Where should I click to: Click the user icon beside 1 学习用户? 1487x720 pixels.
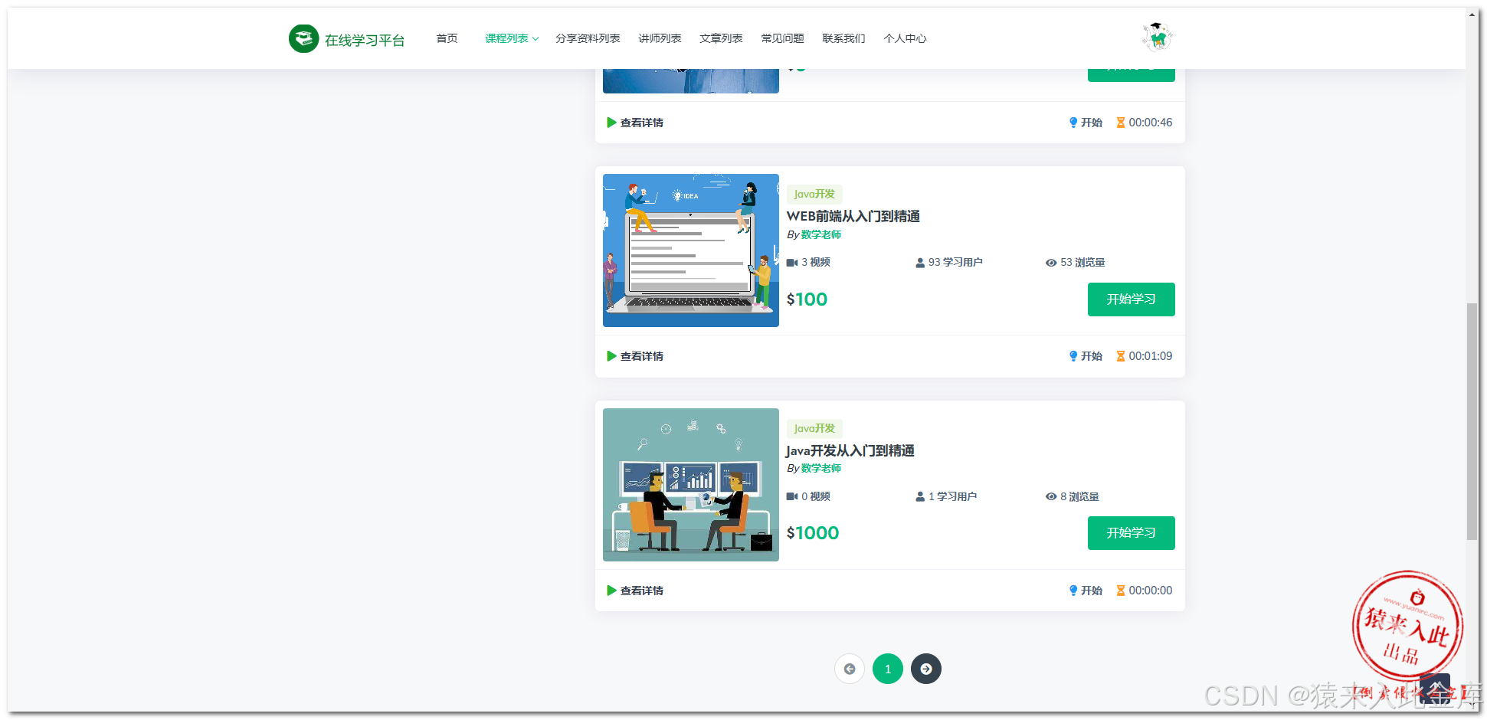919,496
